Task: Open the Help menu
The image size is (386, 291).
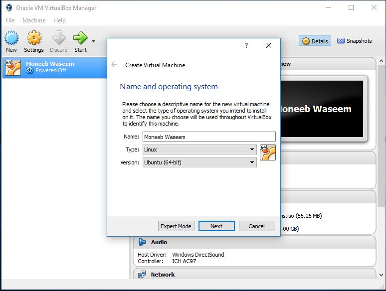Action: pyautogui.click(x=59, y=20)
